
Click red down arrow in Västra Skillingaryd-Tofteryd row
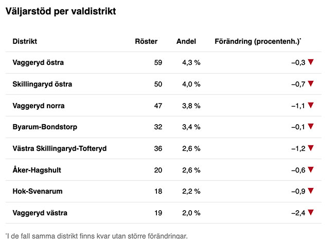coord(311,148)
